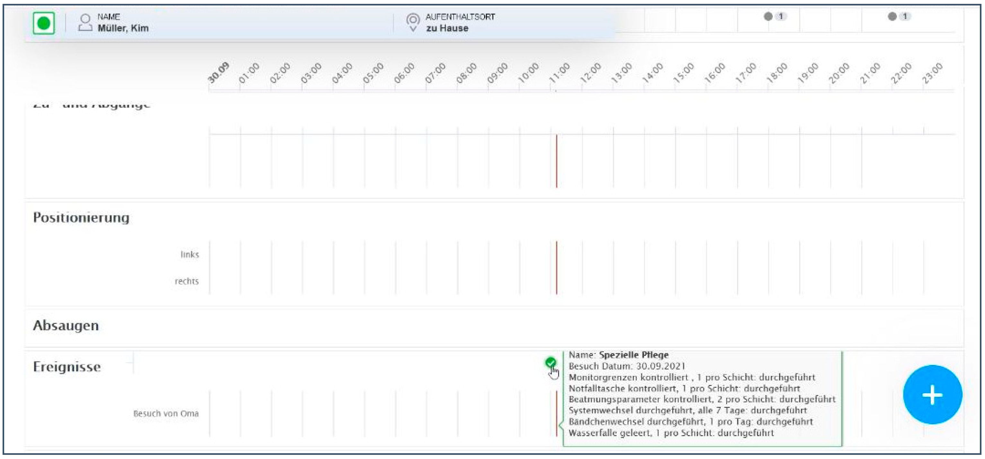Click the person icon beside Name
The height and width of the screenshot is (459, 985).
[x=85, y=23]
